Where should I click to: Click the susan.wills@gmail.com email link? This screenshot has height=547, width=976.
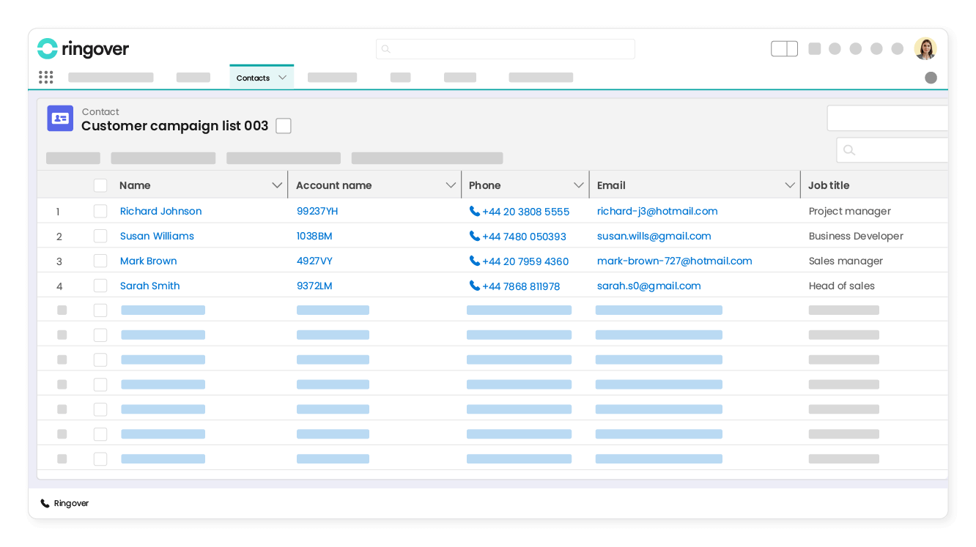[x=654, y=236]
